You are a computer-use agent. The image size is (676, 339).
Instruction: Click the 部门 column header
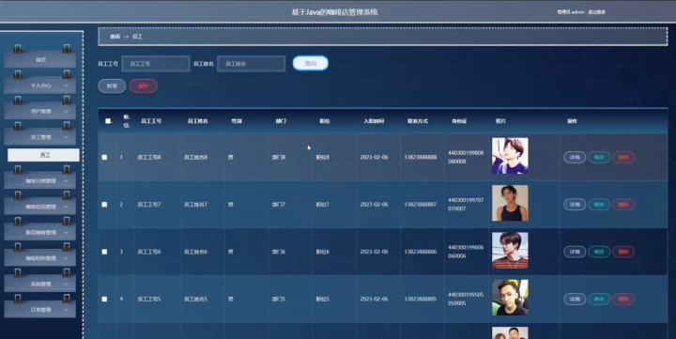point(281,121)
